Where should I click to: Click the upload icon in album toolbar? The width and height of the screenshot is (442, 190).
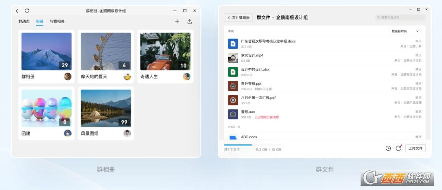click(x=190, y=22)
